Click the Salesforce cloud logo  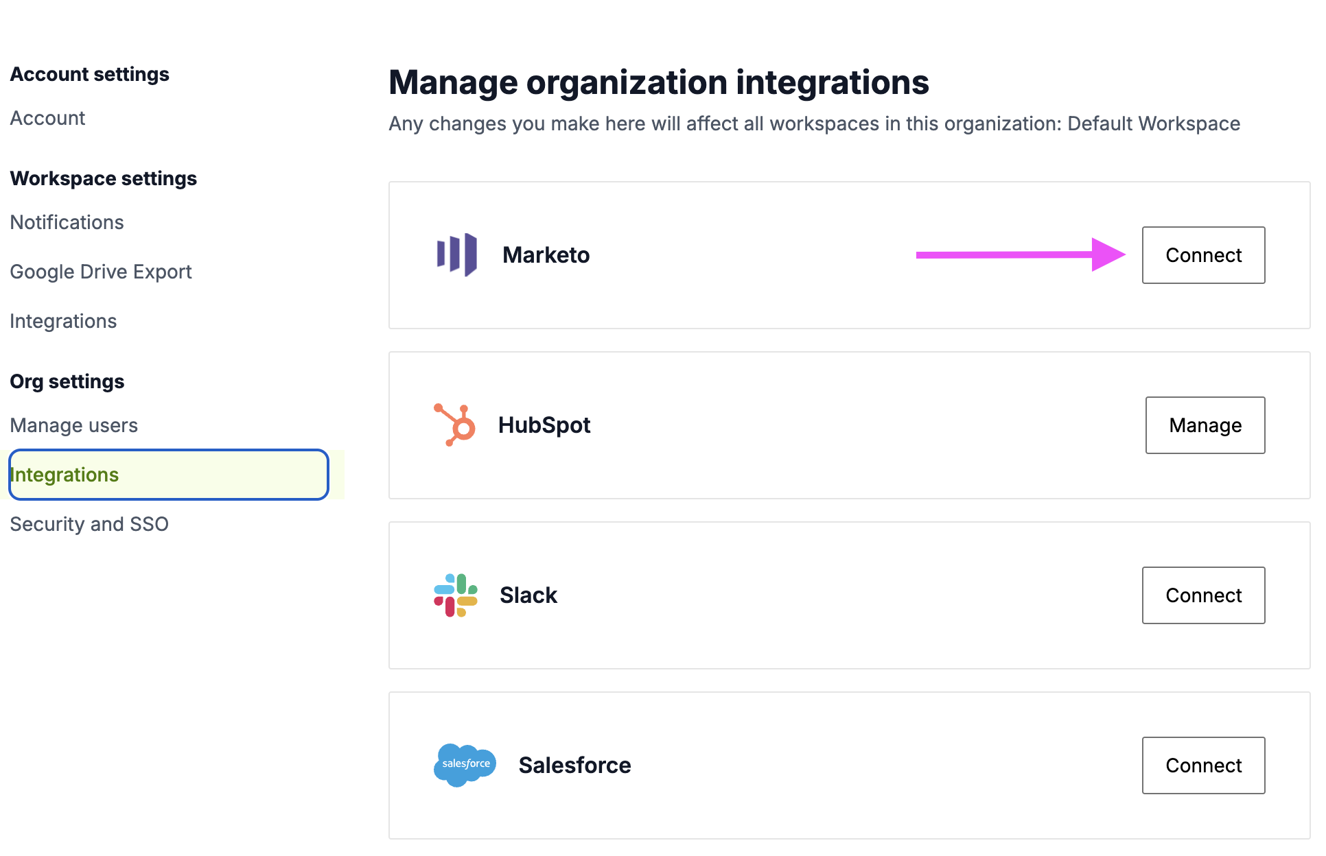[x=465, y=765]
